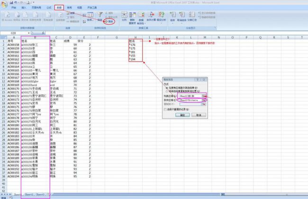Open the Name Box dropdown arrow

coord(29,33)
